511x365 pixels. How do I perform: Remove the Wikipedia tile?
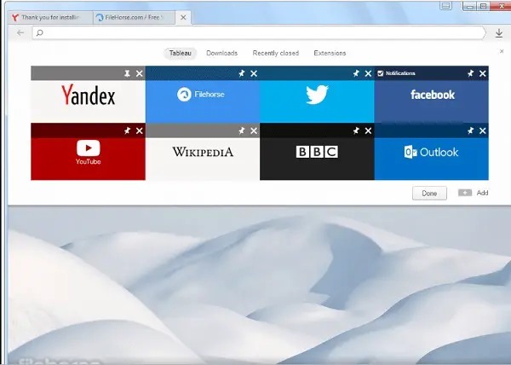pos(254,130)
